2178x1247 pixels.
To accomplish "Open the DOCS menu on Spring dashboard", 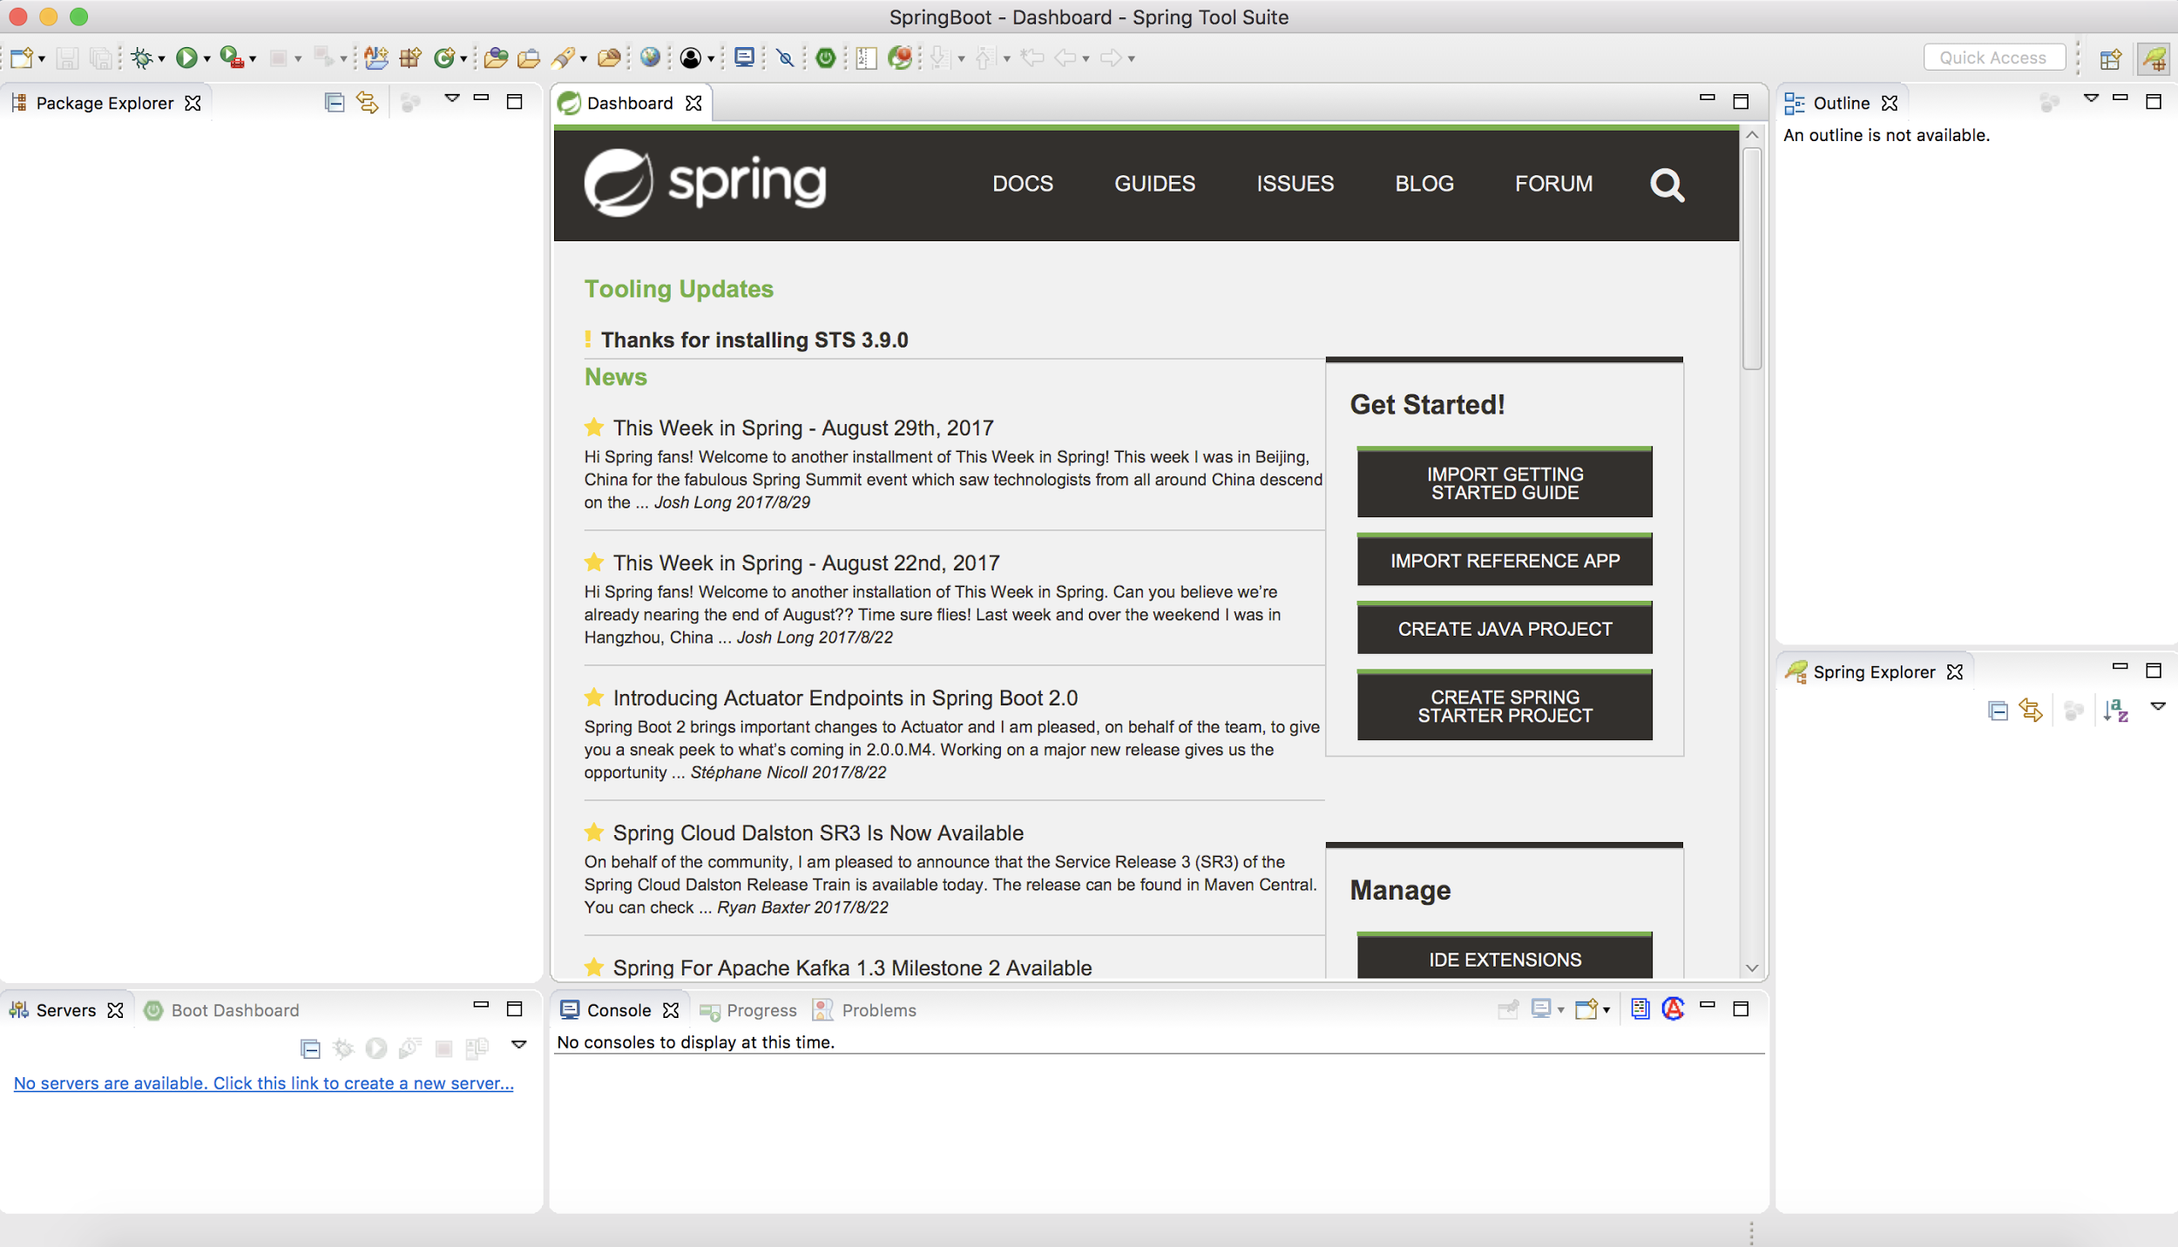I will [x=1023, y=184].
